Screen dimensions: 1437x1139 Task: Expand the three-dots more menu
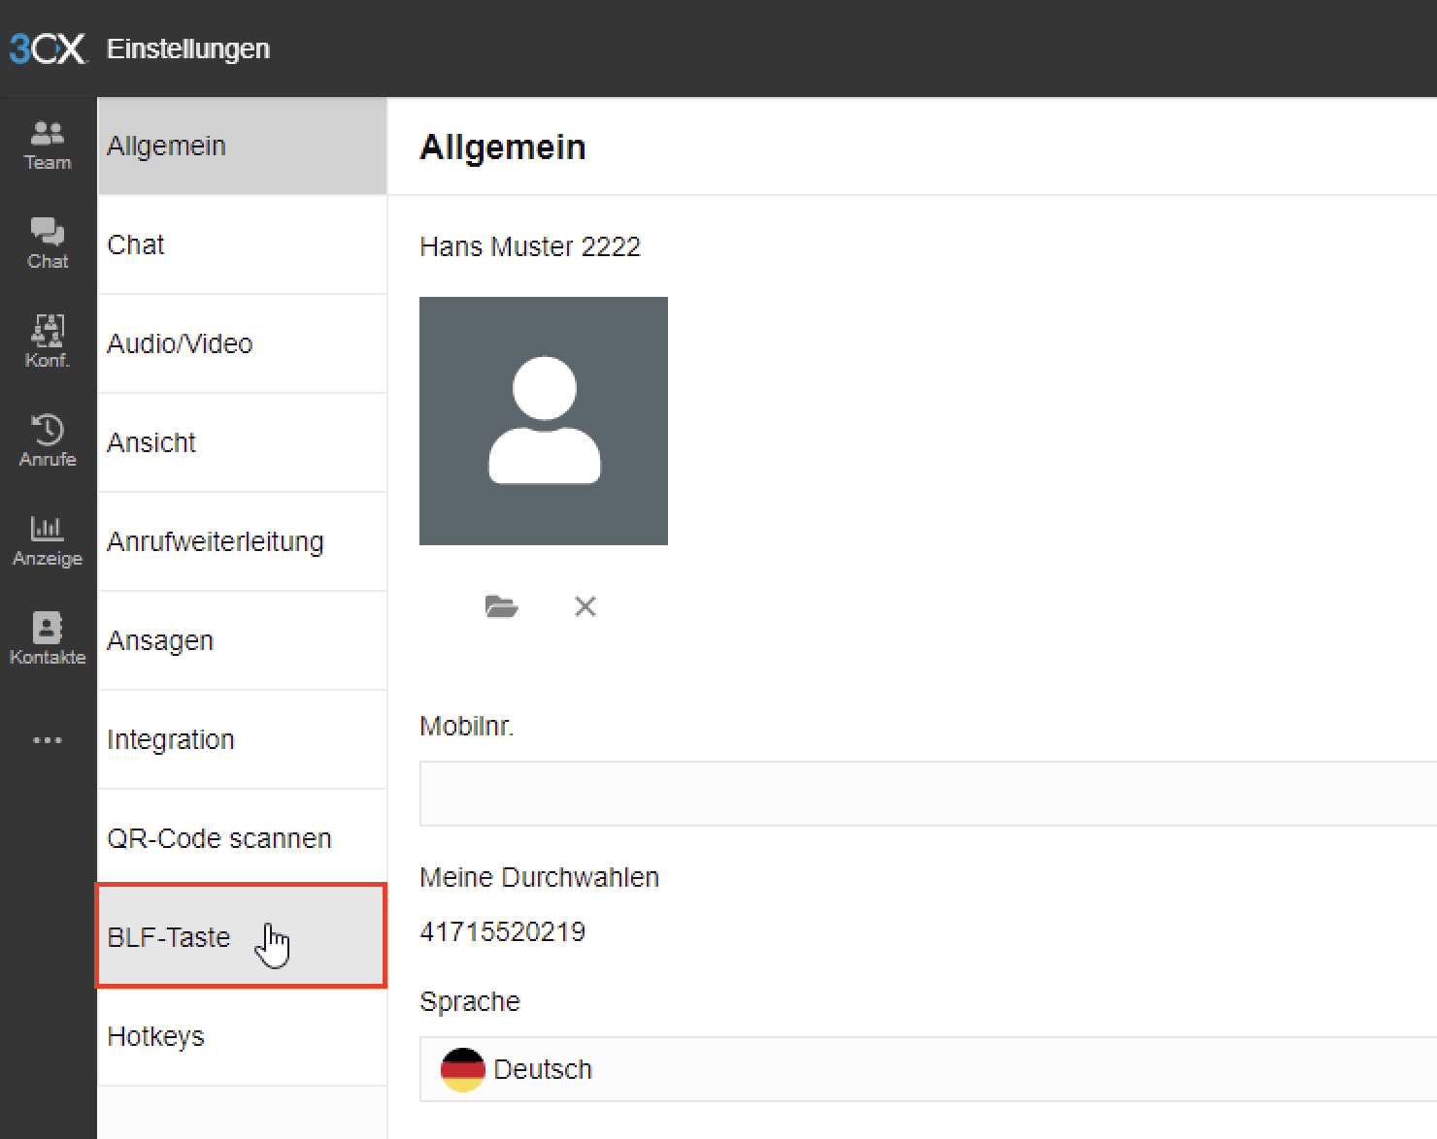(48, 740)
